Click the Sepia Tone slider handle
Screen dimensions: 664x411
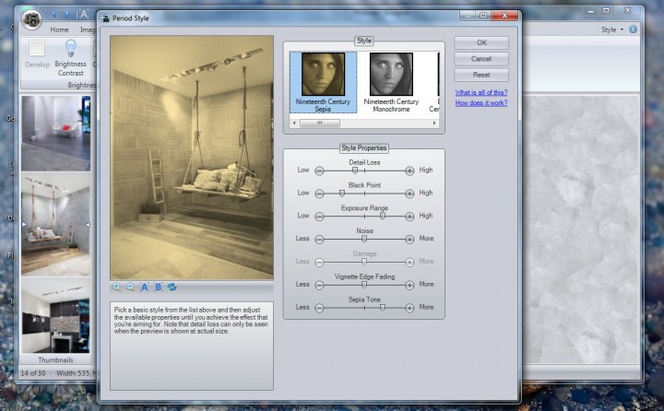coord(383,307)
